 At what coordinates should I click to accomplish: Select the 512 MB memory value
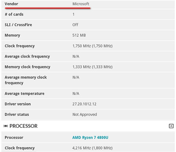pos(79,35)
